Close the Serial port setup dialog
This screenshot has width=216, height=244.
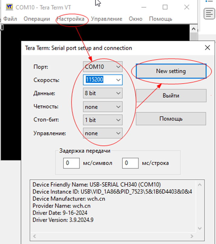tap(207, 48)
